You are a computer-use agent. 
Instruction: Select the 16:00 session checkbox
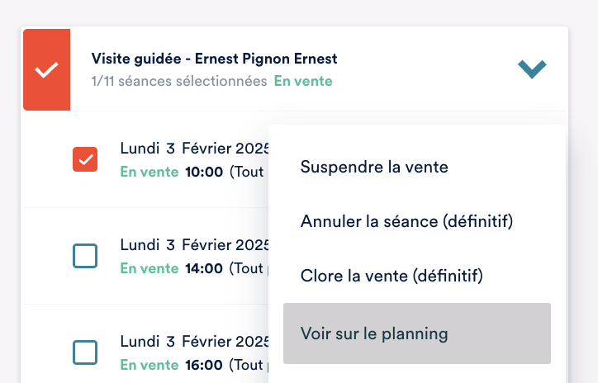coord(85,352)
